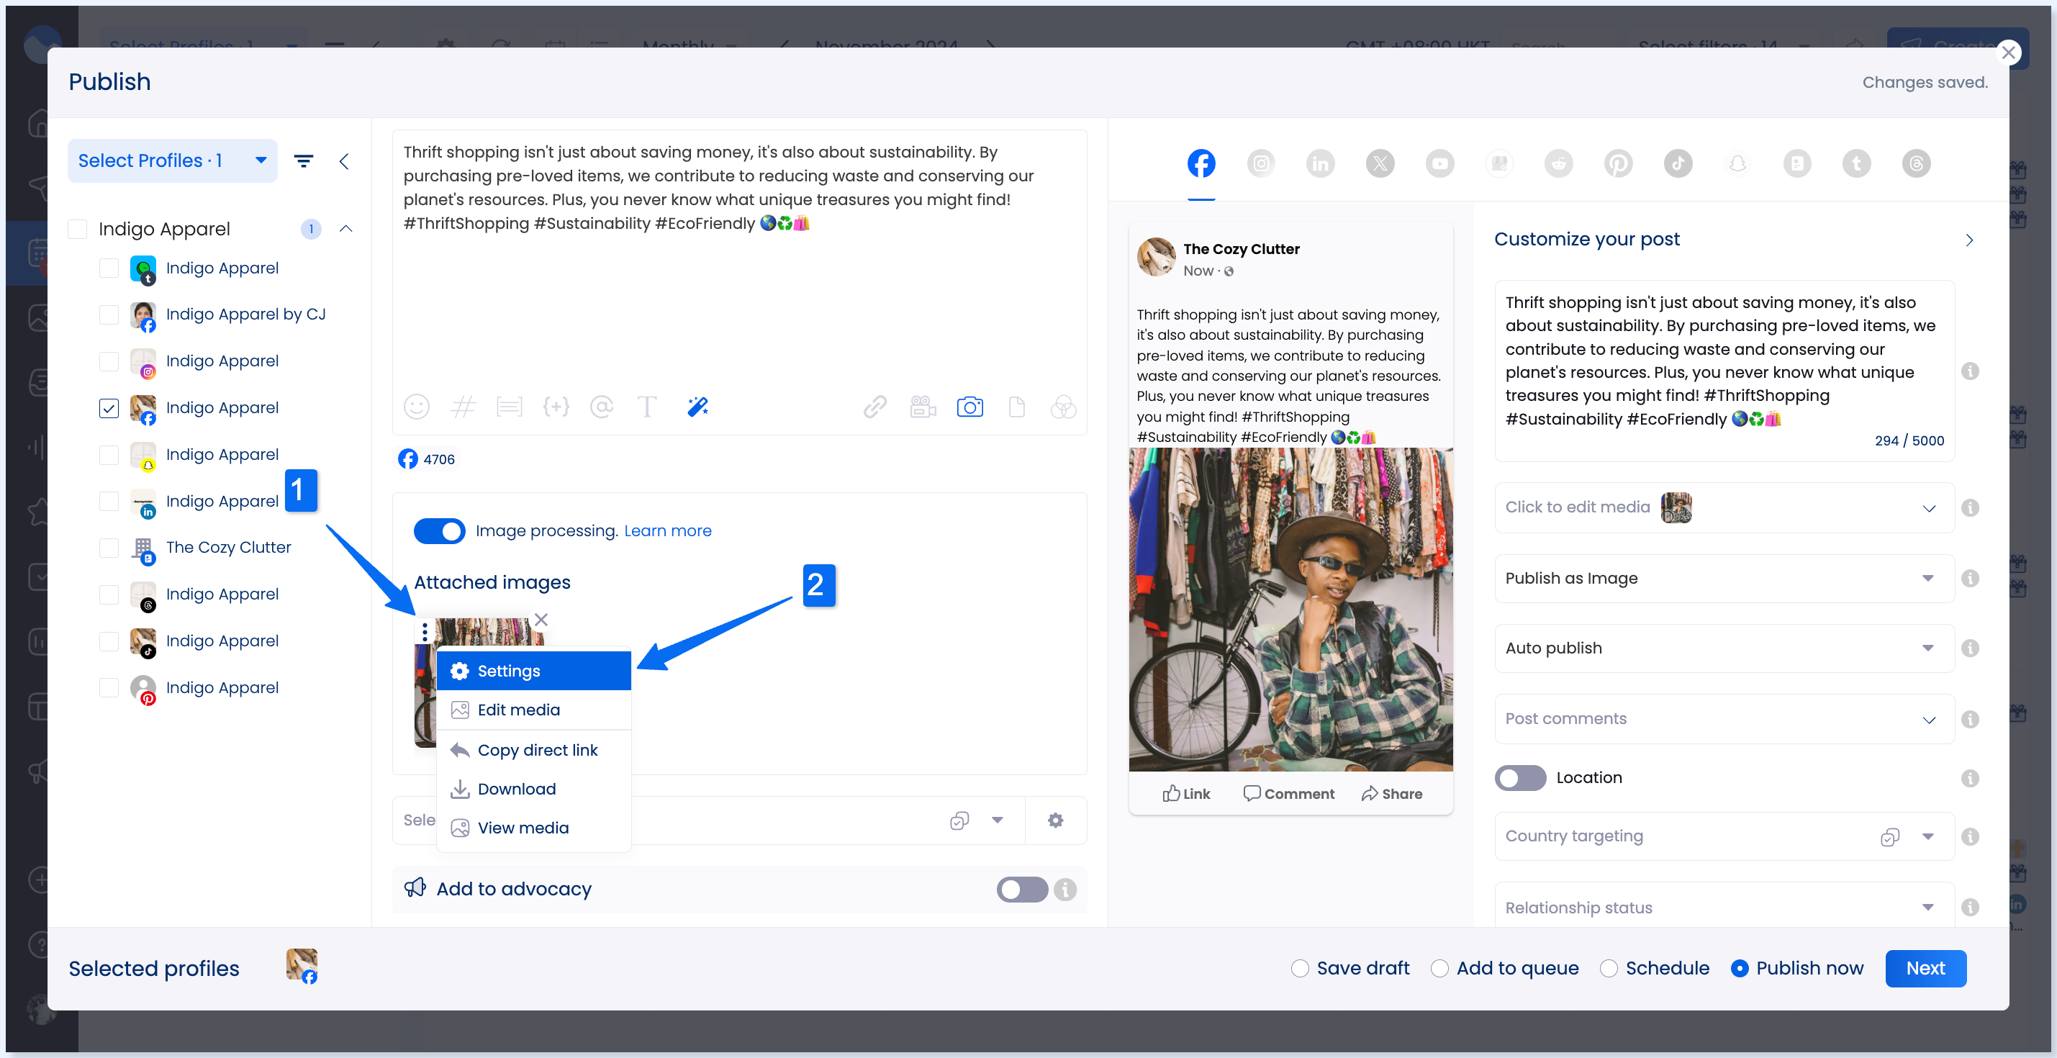This screenshot has width=2057, height=1058.
Task: Remove the attached image with the X
Action: click(541, 620)
